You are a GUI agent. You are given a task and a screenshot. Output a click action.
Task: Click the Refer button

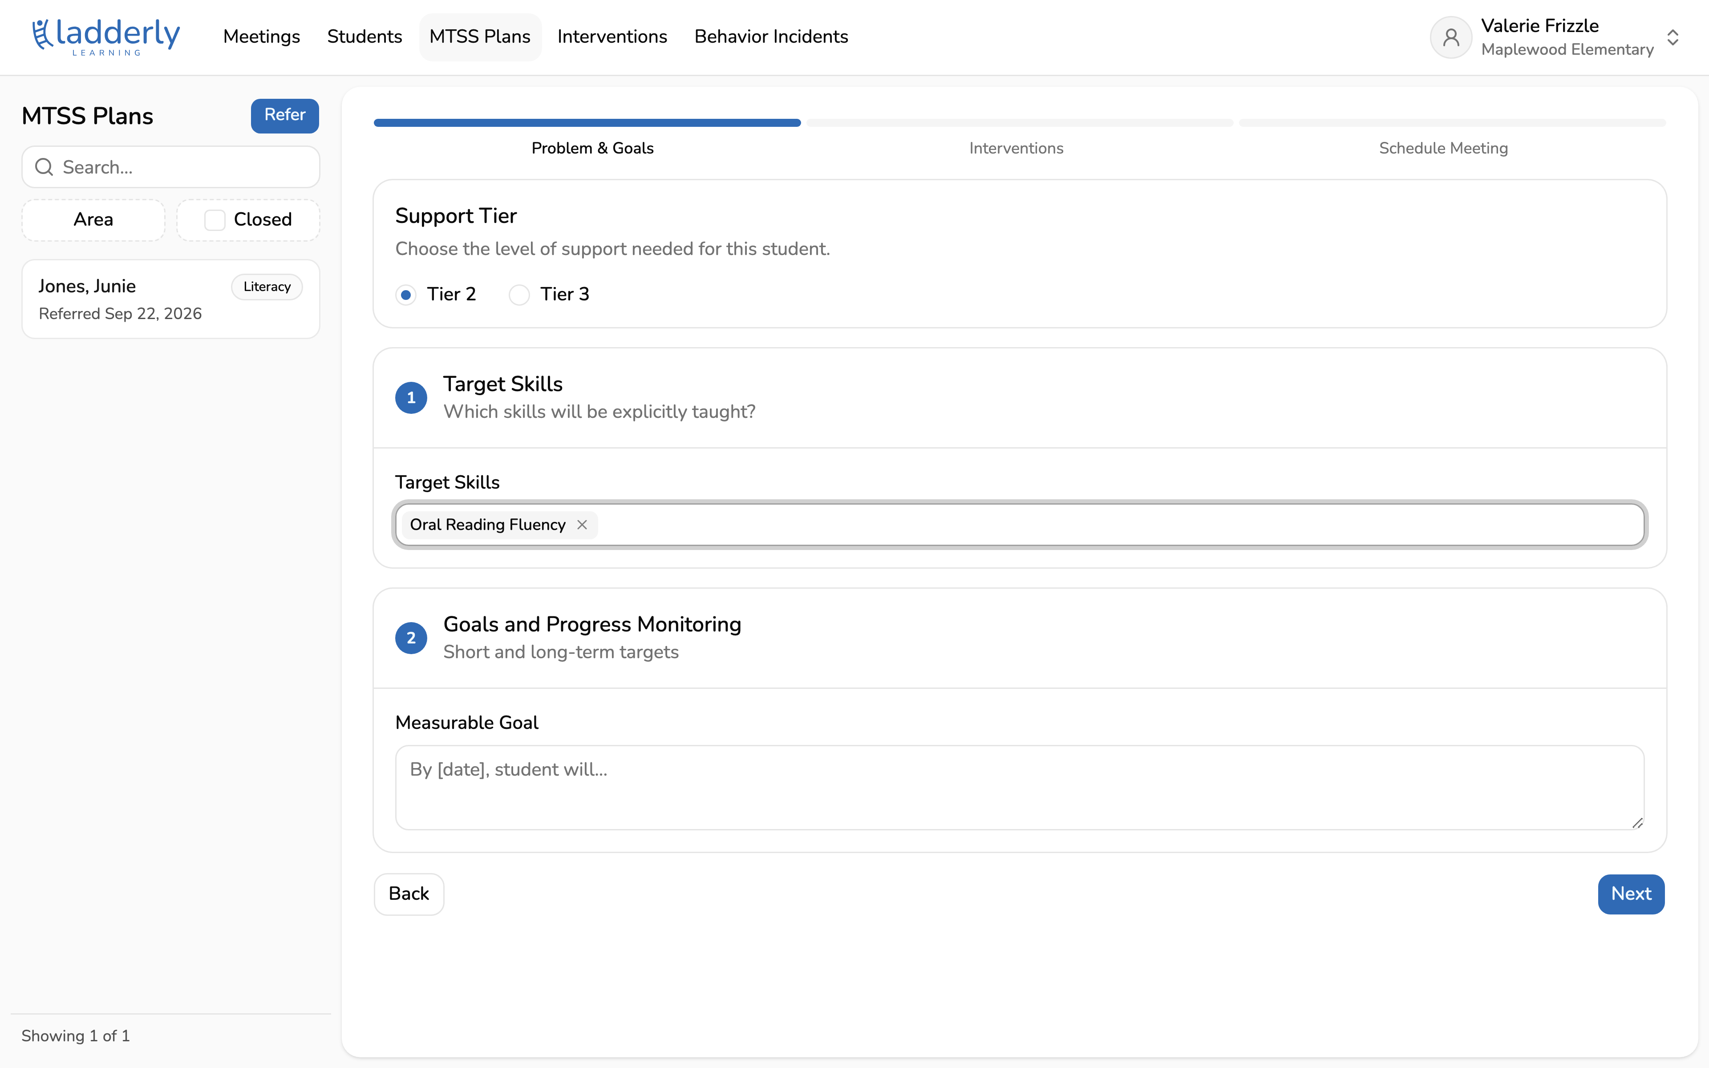284,115
